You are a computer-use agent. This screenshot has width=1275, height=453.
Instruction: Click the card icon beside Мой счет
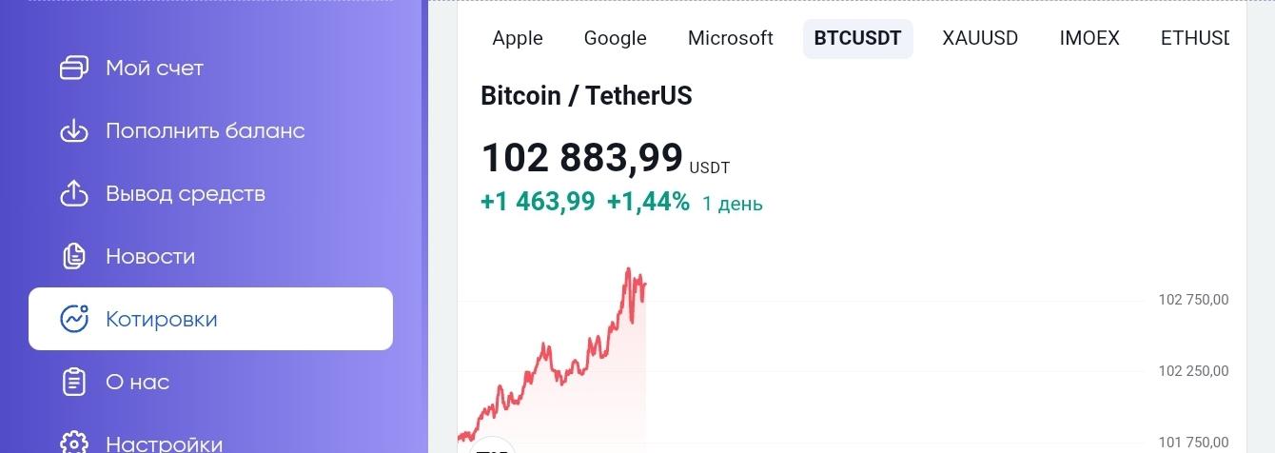pos(74,69)
